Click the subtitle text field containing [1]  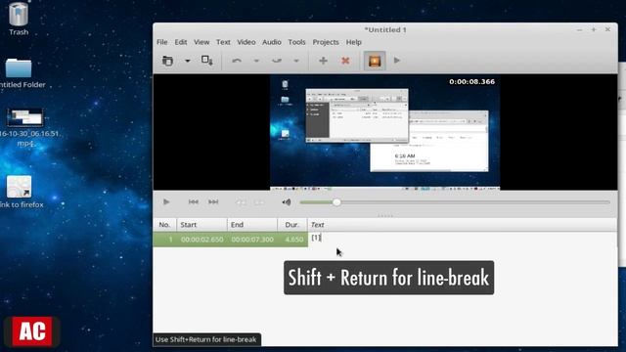pos(463,238)
